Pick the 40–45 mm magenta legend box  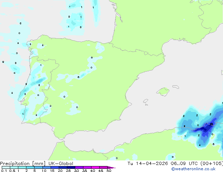click(x=95, y=167)
